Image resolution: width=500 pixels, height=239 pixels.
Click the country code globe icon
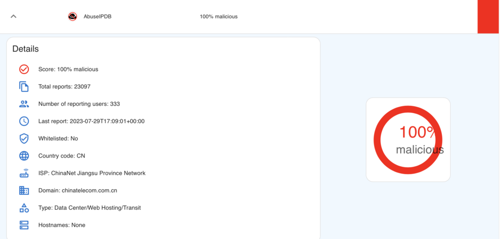[24, 156]
